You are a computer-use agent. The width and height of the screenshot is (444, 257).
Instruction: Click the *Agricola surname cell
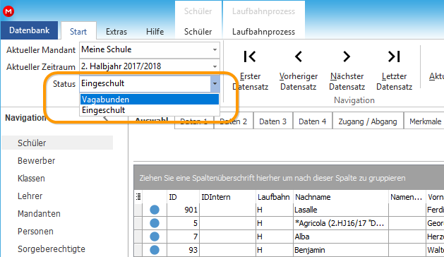coord(341,223)
